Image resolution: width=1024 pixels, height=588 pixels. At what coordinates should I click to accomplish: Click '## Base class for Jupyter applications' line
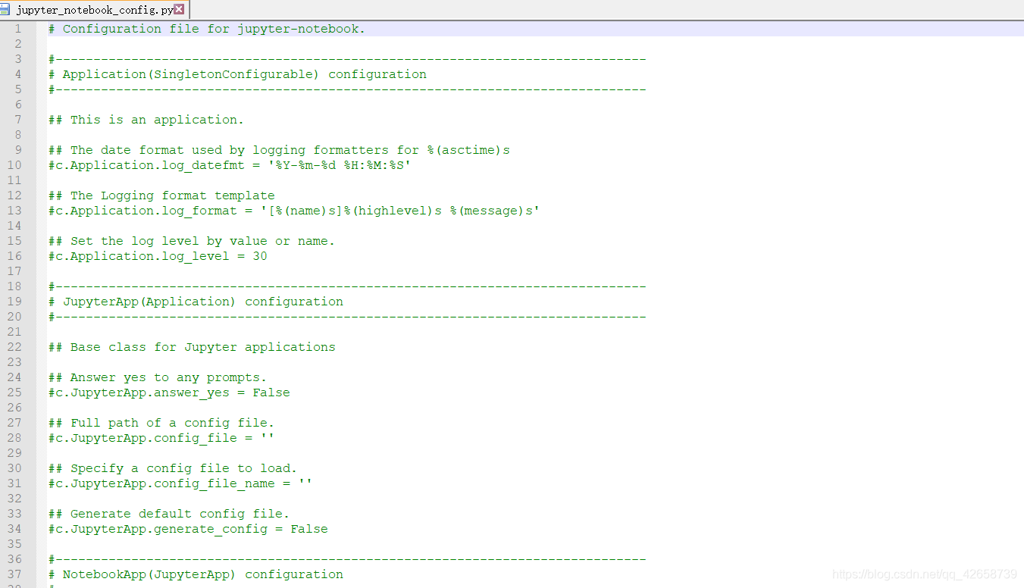pos(192,347)
